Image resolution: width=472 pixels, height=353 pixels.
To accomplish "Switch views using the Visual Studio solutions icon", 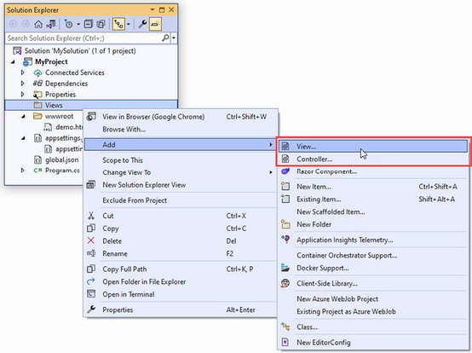I will coord(51,24).
